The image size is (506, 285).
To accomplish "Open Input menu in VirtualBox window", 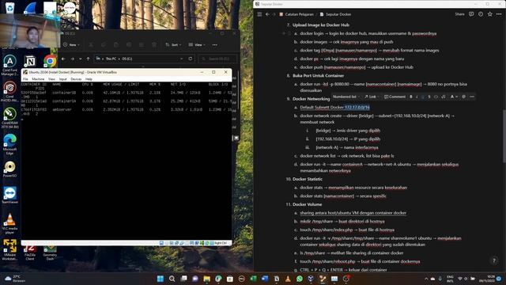I will coord(63,79).
